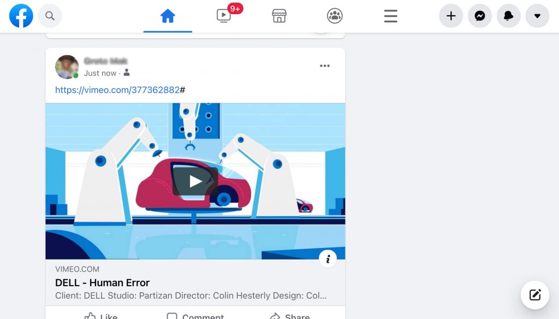The height and width of the screenshot is (319, 559).
Task: Click the poster's profile picture
Action: (67, 67)
